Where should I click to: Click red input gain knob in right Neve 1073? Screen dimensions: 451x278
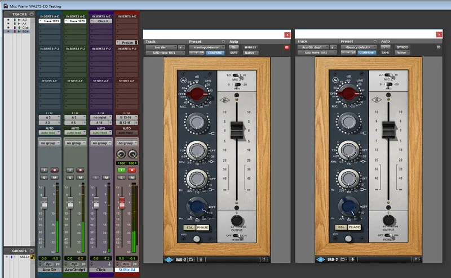[x=349, y=93]
